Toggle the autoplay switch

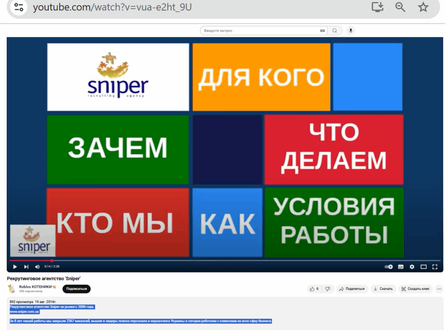[x=389, y=267]
